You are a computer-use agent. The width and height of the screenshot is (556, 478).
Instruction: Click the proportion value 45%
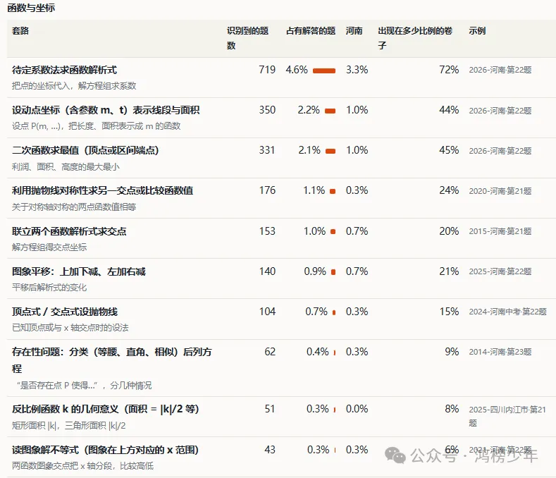[449, 150]
